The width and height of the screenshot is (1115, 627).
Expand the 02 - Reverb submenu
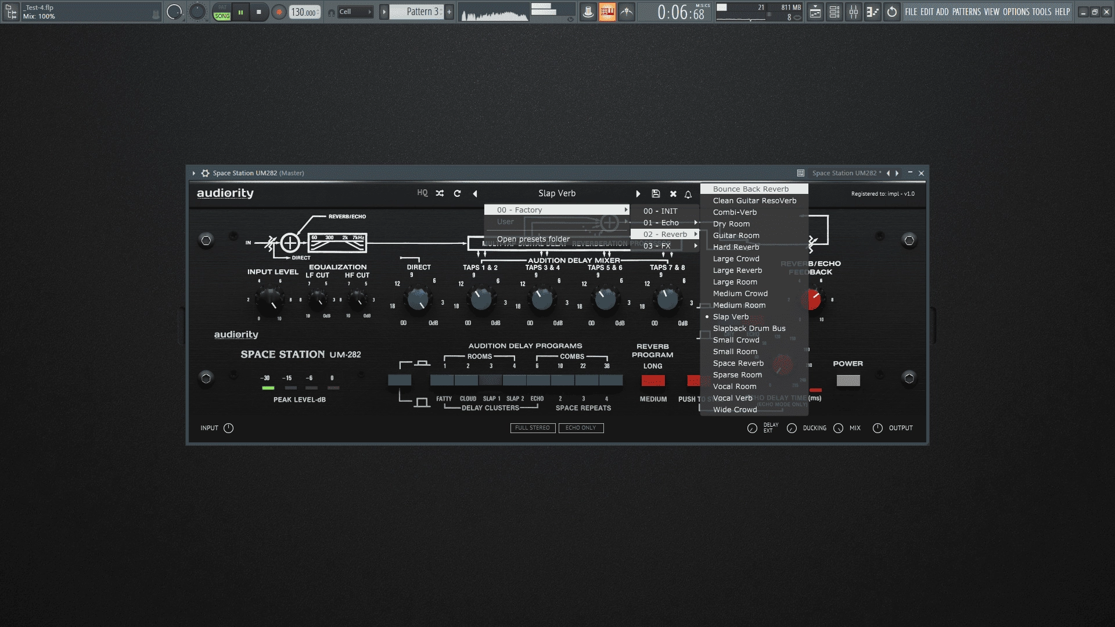665,234
